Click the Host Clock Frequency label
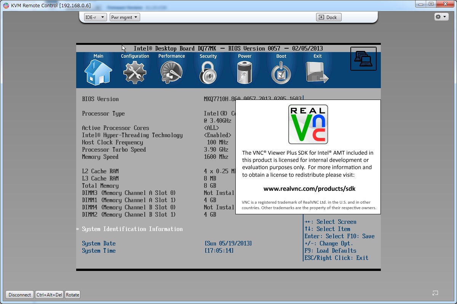This screenshot has width=457, height=304. (112, 142)
